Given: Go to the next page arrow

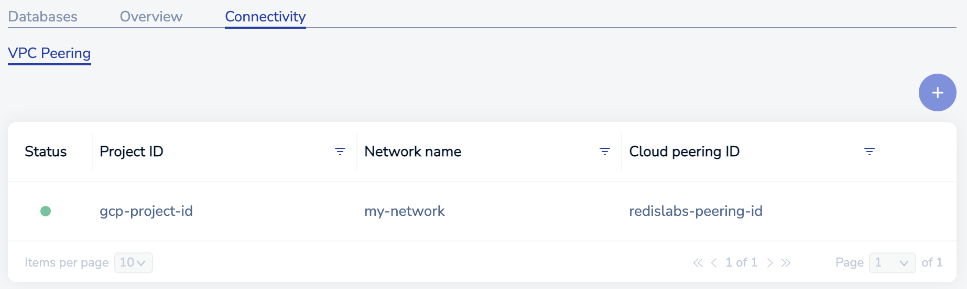Looking at the screenshot, I should coord(770,263).
